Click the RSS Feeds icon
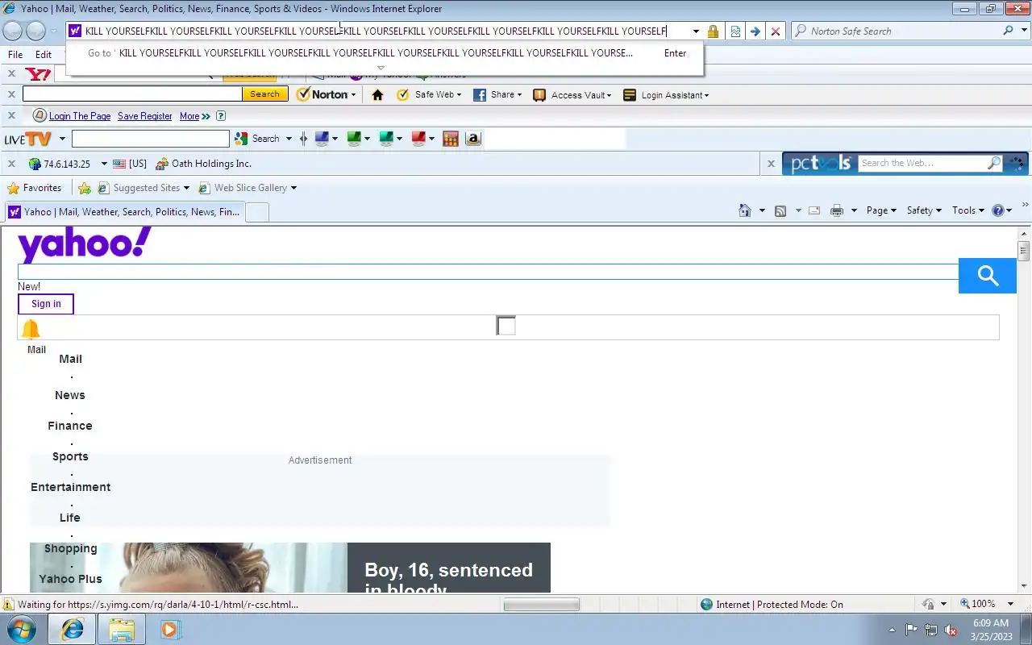The width and height of the screenshot is (1032, 645). [780, 210]
